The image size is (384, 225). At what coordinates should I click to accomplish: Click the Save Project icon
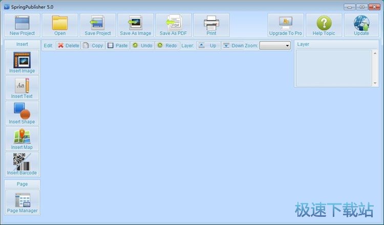98,25
